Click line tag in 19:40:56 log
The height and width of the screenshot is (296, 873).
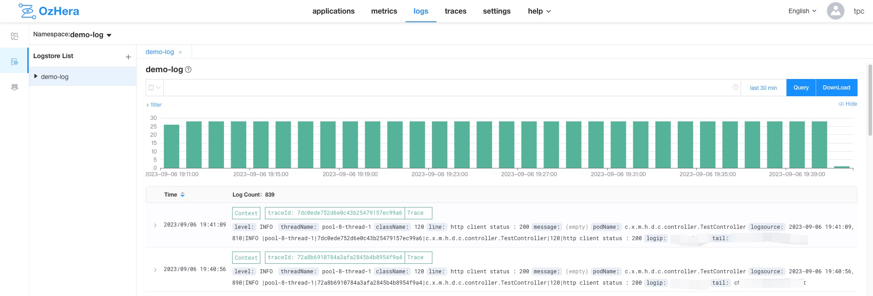click(x=436, y=271)
